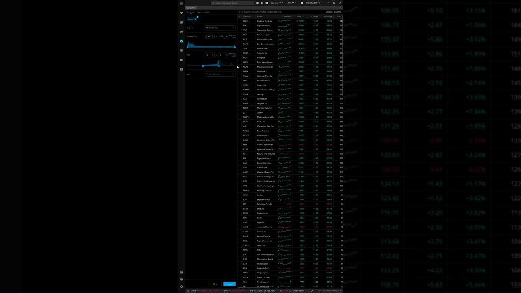The width and height of the screenshot is (521, 293).
Task: Click the ROE minimum input -21
Action: [x=209, y=55]
